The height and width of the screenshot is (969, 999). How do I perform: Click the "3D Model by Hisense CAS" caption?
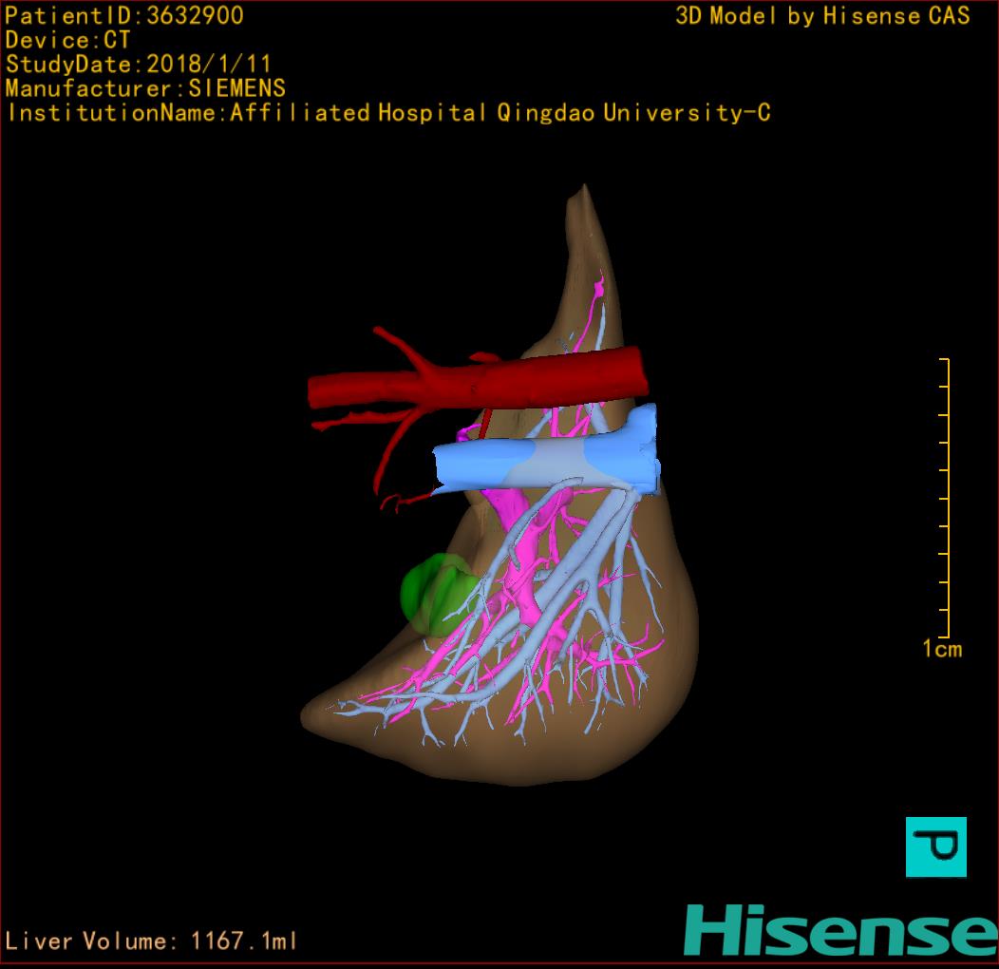pyautogui.click(x=822, y=16)
